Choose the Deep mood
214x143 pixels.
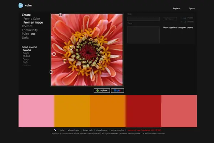pyautogui.click(x=26, y=59)
